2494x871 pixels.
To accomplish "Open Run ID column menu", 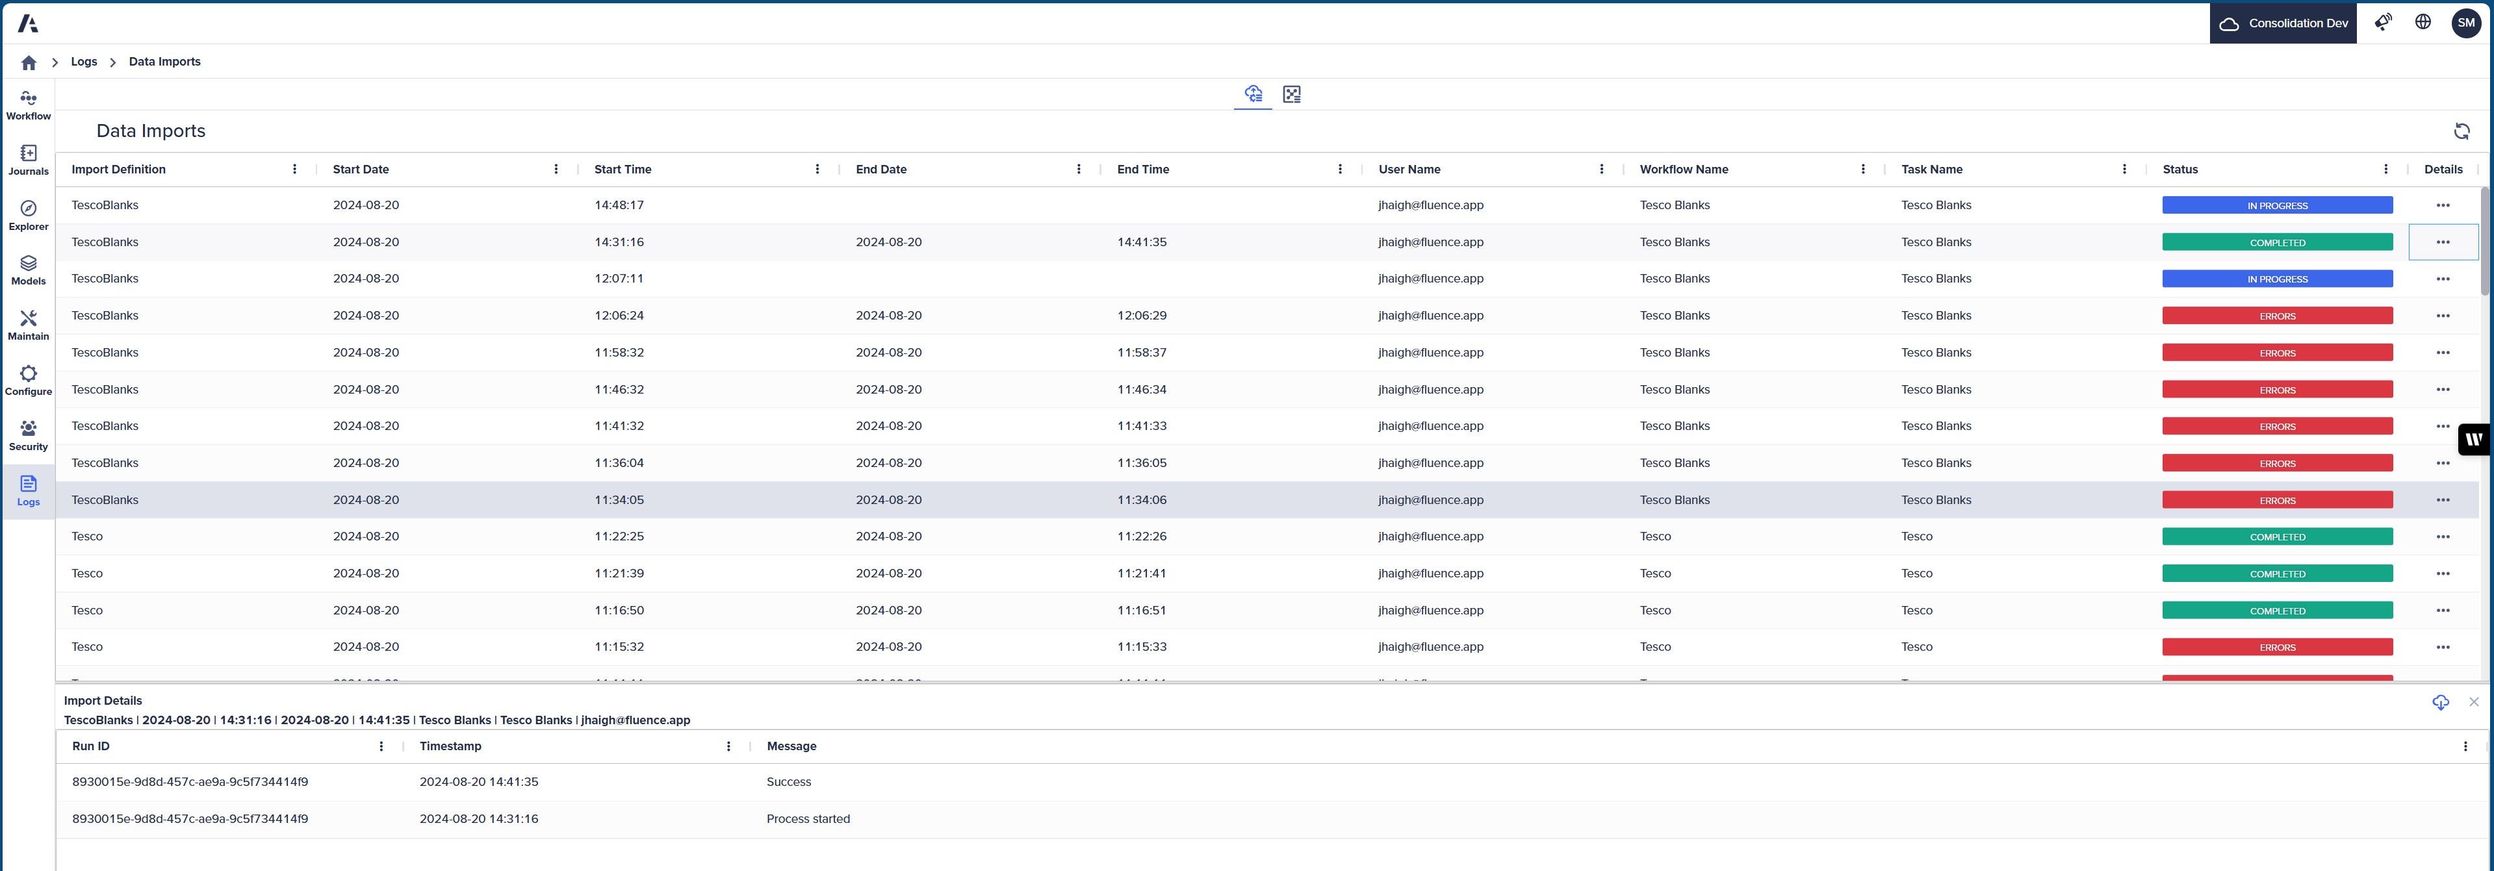I will pyautogui.click(x=381, y=746).
